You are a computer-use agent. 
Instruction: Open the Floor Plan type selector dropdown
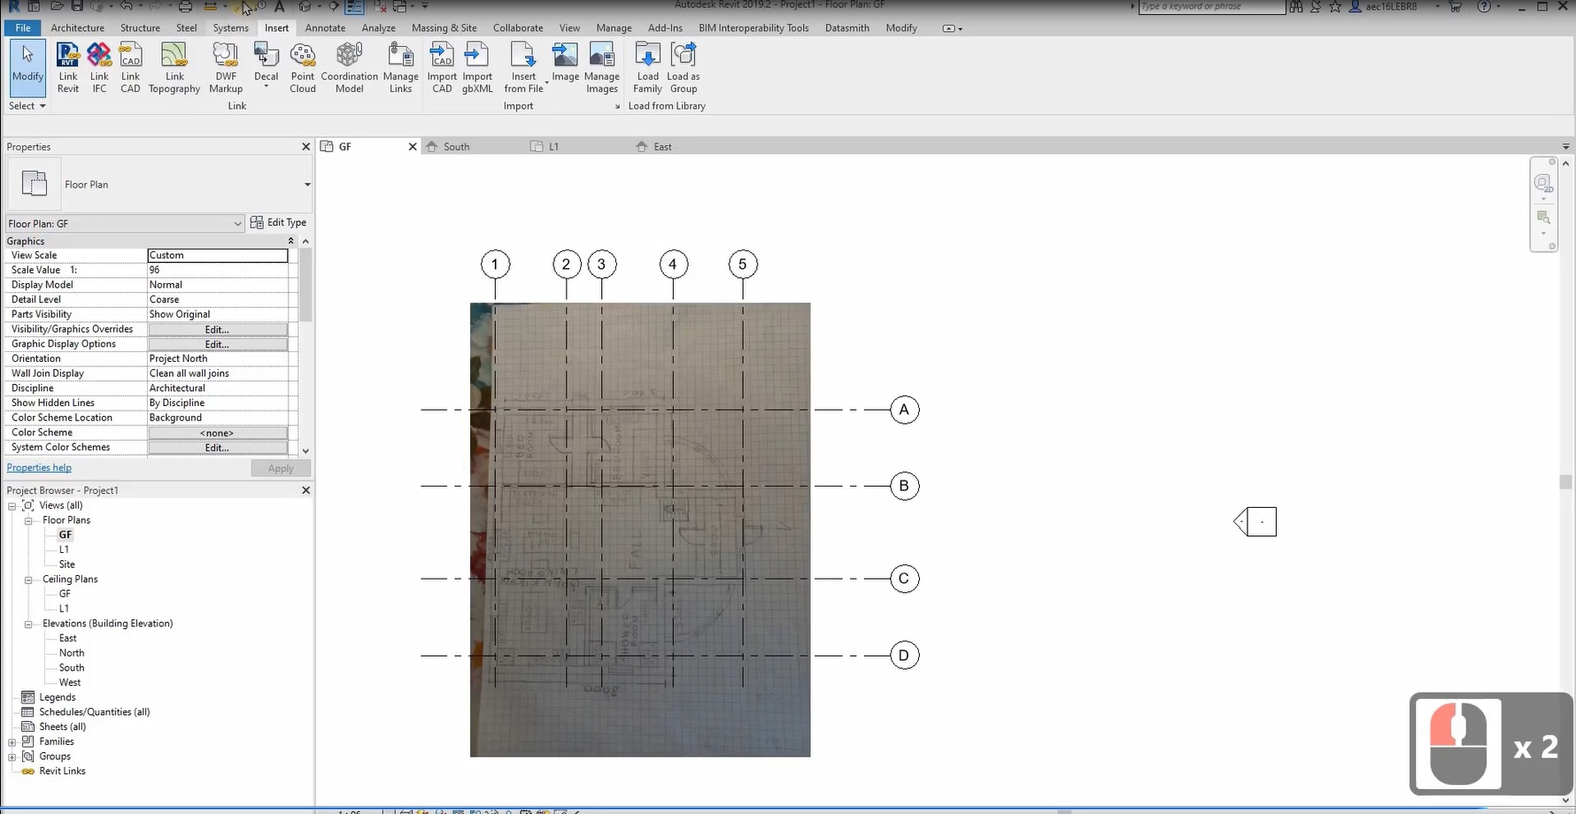point(307,184)
